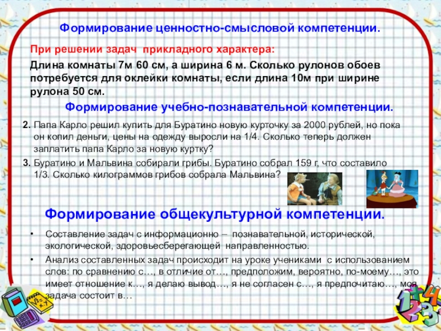The height and width of the screenshot is (331, 441).
Task: Click line 'он копил деньги, цены на одежду'
Action: click(202, 137)
